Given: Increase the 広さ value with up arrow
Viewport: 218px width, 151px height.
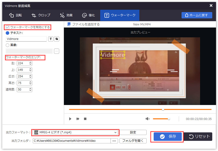Looking at the screenshot, I should (30, 75).
